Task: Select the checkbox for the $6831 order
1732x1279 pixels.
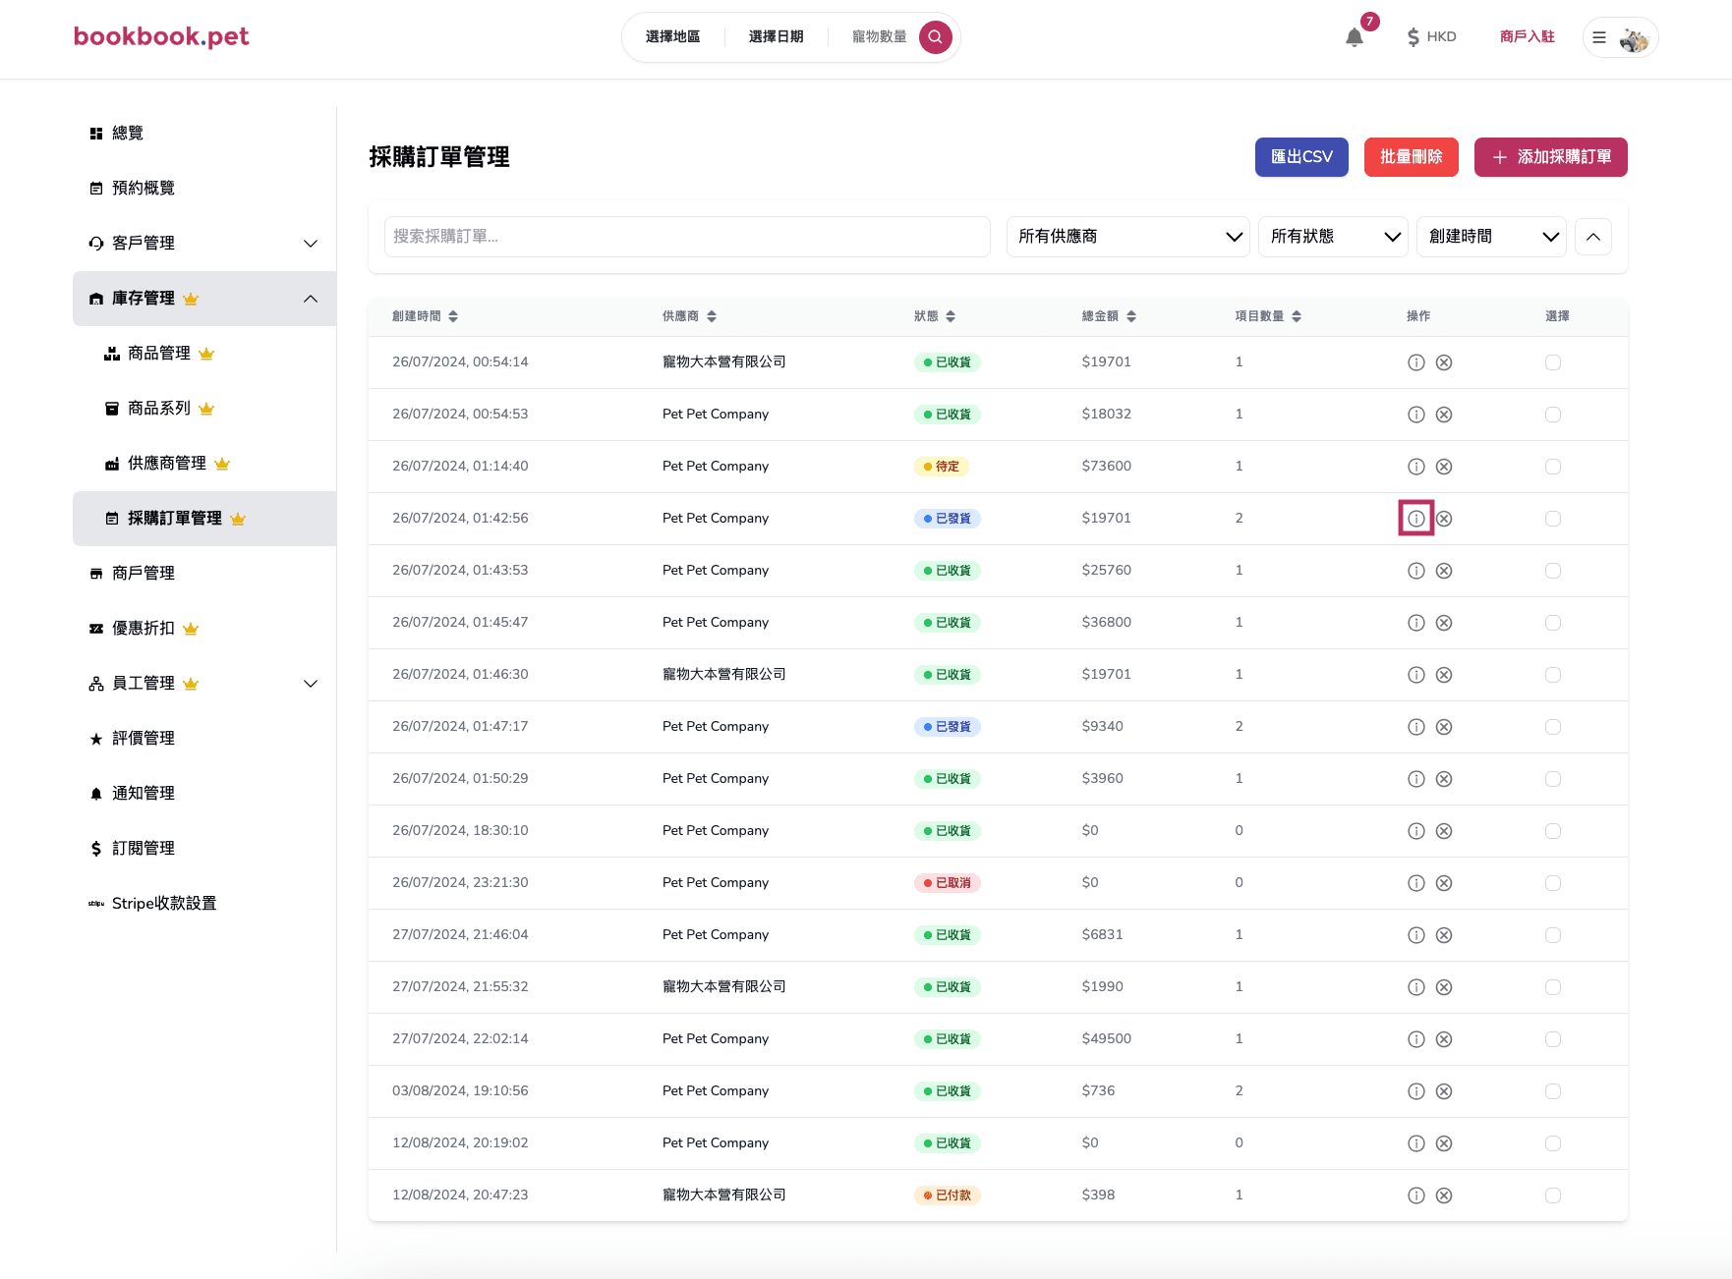Action: pos(1553,935)
